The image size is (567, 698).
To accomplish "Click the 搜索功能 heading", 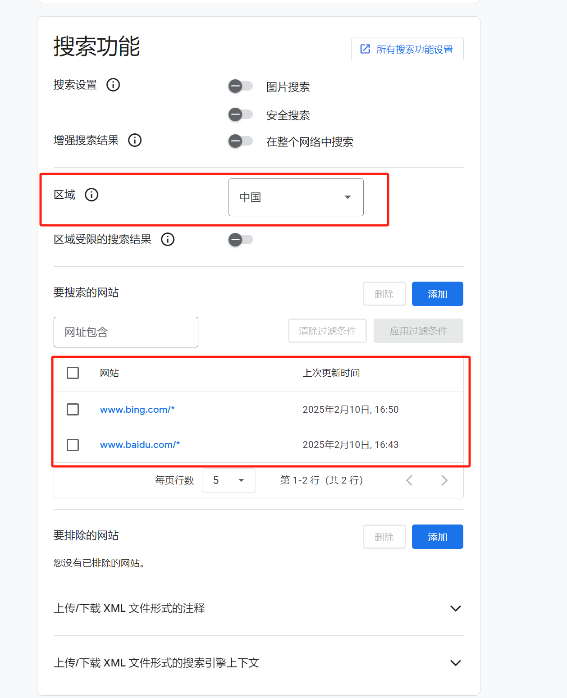I will 97,46.
